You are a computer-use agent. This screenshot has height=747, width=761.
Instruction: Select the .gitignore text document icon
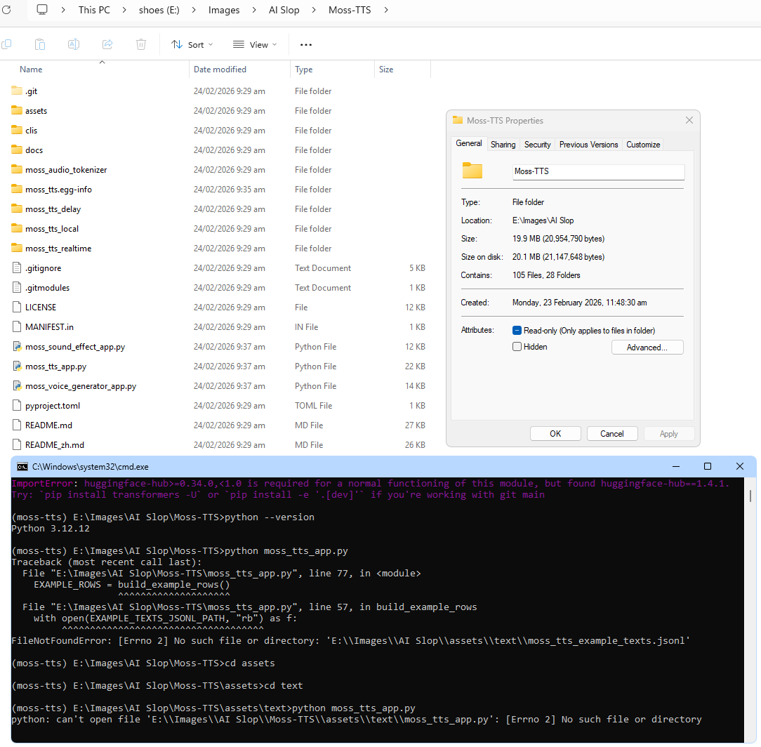coord(17,267)
